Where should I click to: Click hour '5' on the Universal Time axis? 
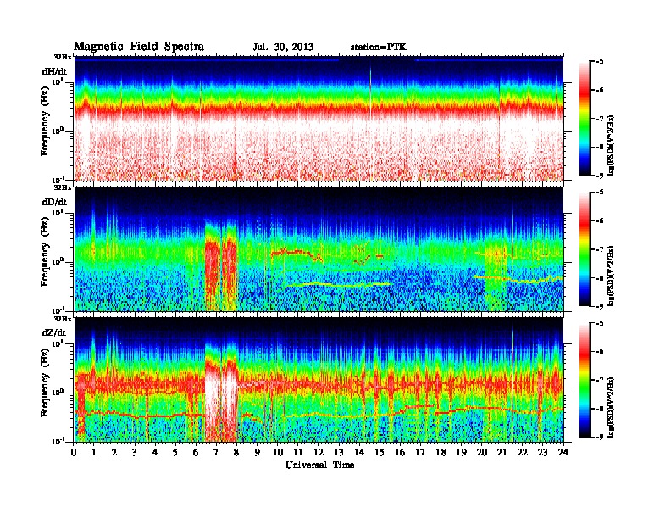click(x=175, y=452)
